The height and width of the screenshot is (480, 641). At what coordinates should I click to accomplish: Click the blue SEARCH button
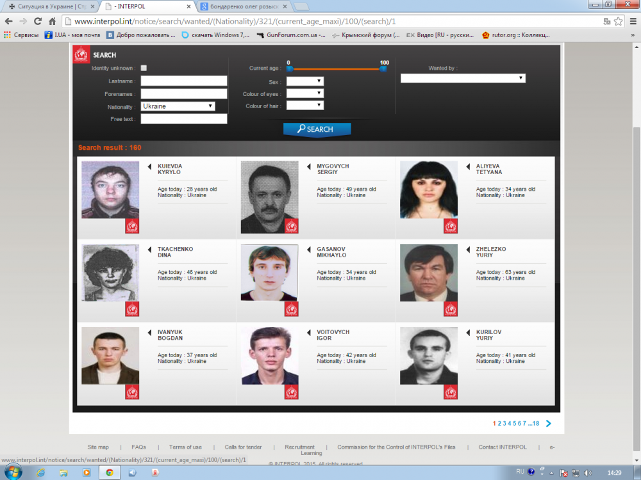click(317, 129)
